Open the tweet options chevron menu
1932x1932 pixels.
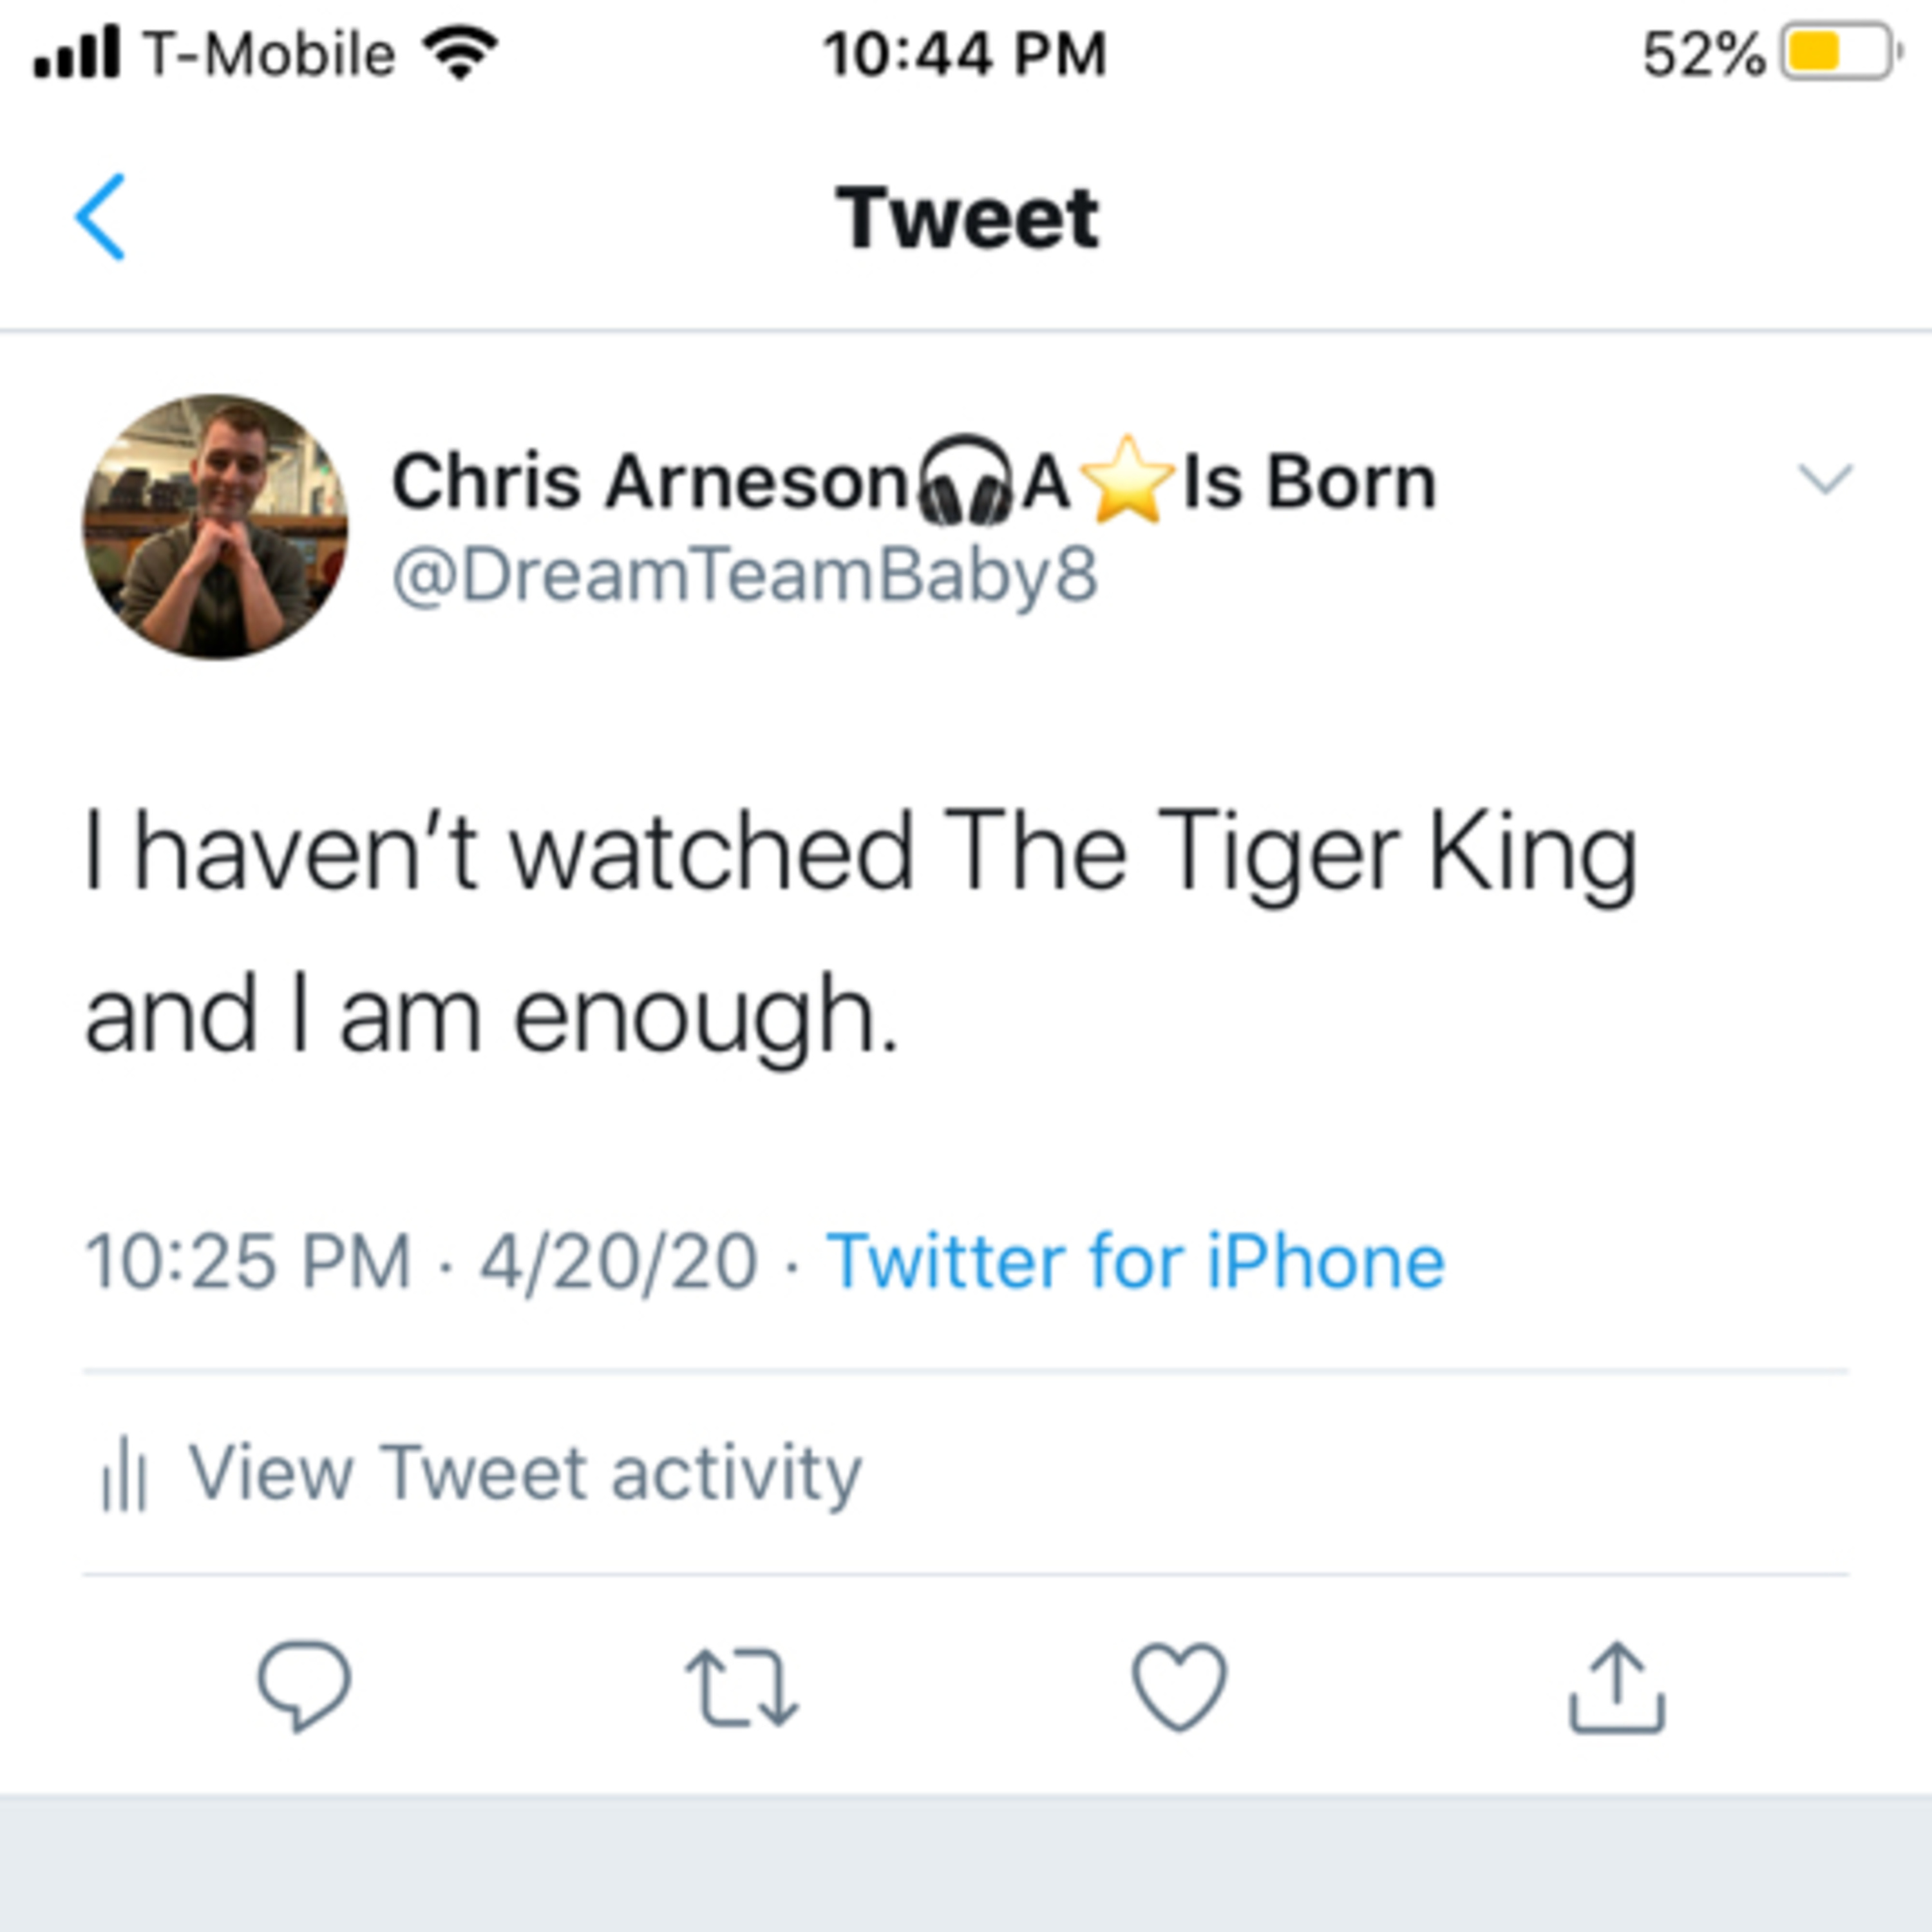pos(1825,480)
